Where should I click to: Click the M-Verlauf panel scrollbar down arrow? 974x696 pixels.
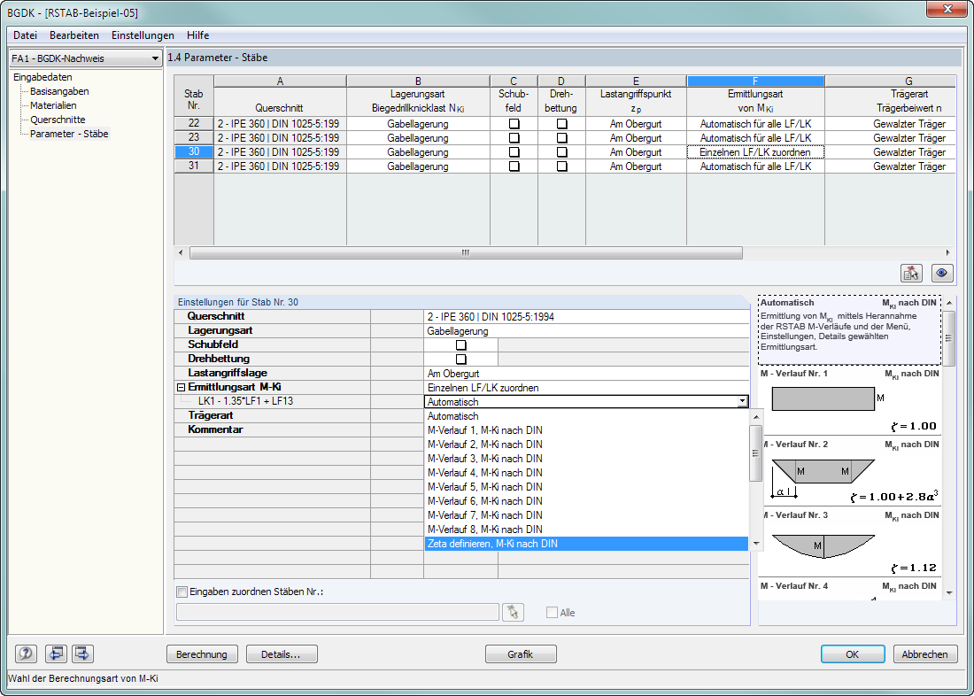click(x=949, y=593)
